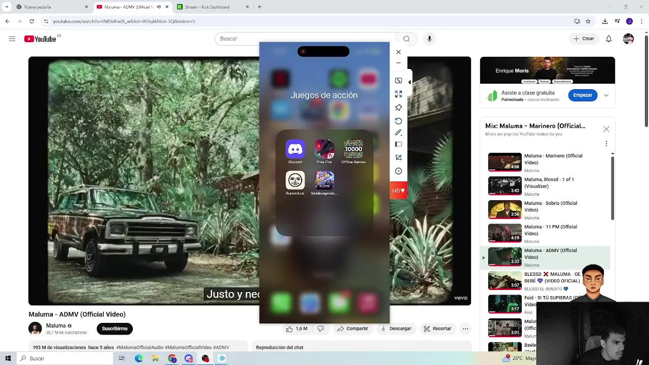Click the Descargar button
Viewport: 649px width, 365px height.
pyautogui.click(x=396, y=328)
